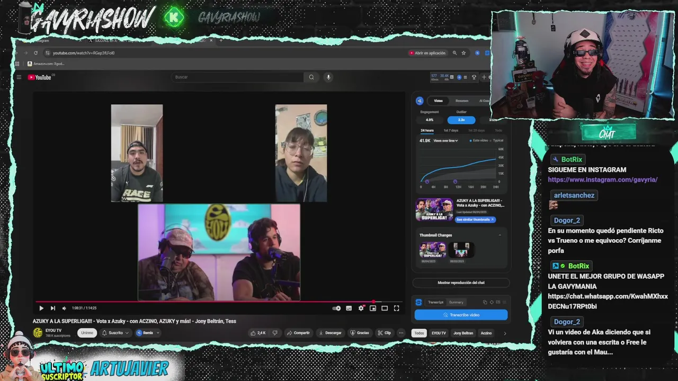
Task: Toggle subtitles with the captions button
Action: (349, 308)
